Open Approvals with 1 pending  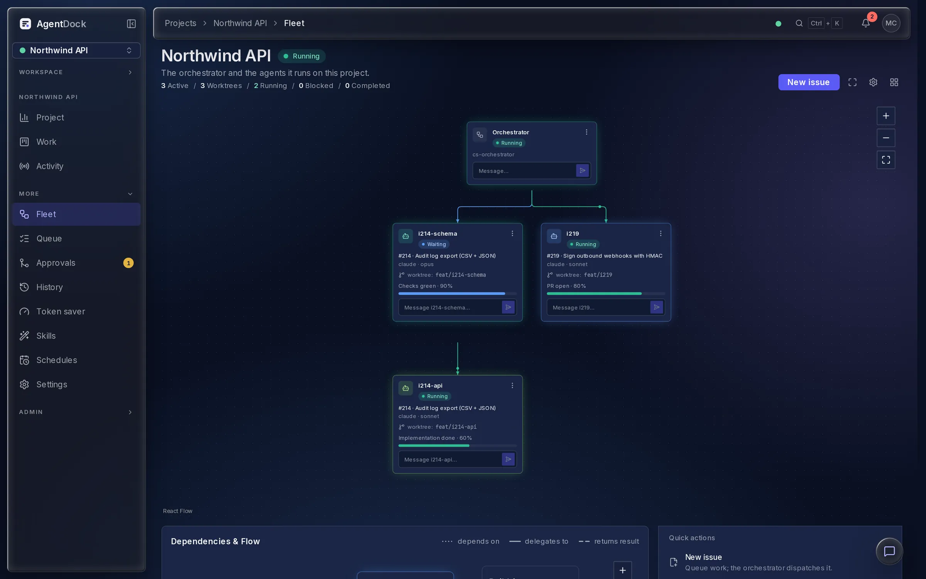click(x=76, y=263)
